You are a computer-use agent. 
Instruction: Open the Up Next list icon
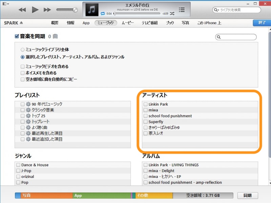[x=182, y=10]
